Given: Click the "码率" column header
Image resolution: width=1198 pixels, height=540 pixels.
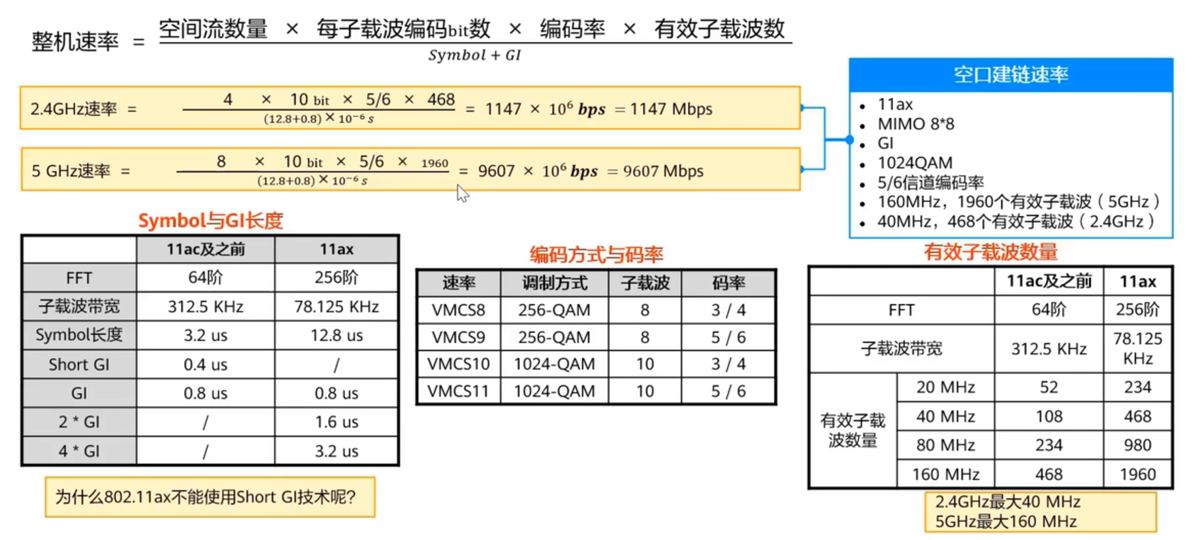Looking at the screenshot, I should (728, 283).
